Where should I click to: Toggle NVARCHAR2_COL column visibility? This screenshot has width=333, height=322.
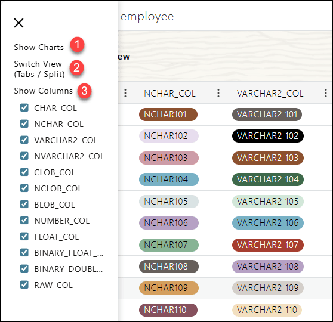24,156
